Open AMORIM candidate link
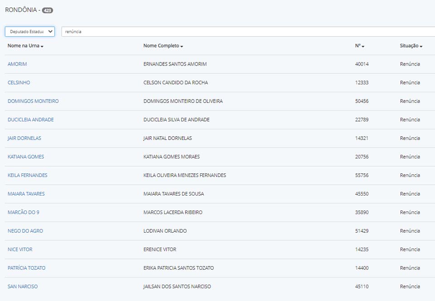This screenshot has width=435, height=301. coord(17,64)
